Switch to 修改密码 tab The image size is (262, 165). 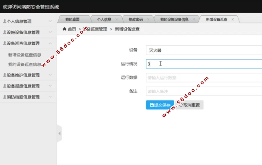138,19
